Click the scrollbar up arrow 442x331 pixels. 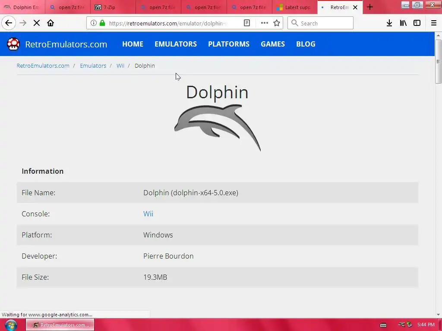click(438, 35)
